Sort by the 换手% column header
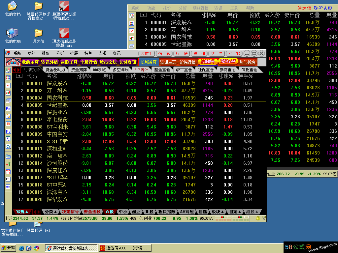This screenshot has width=338, height=253. pos(245,76)
